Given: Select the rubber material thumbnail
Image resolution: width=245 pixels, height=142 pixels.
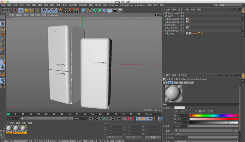Looking at the screenshot, I should [9, 130].
